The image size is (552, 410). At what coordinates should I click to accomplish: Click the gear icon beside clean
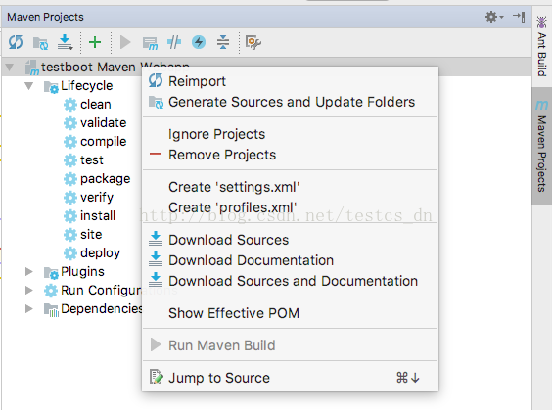[x=70, y=105]
